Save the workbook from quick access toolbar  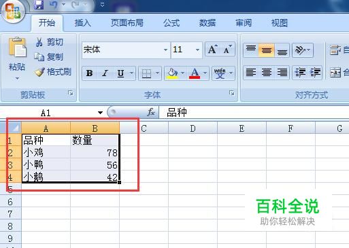point(39,5)
